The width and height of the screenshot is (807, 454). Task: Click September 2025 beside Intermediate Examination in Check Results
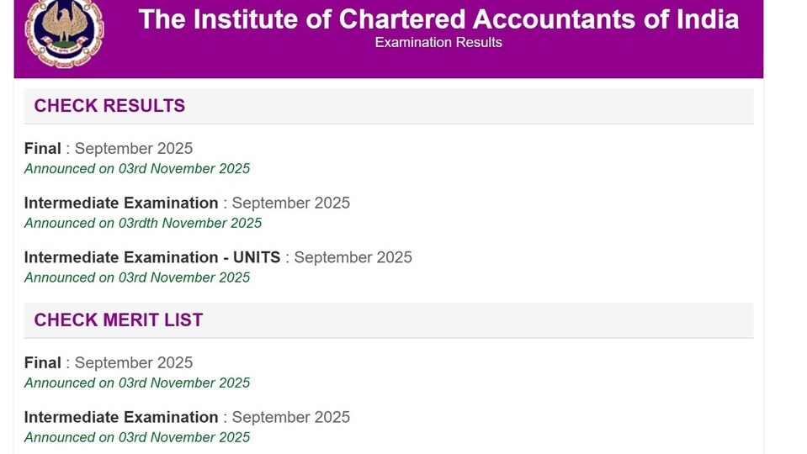point(291,203)
